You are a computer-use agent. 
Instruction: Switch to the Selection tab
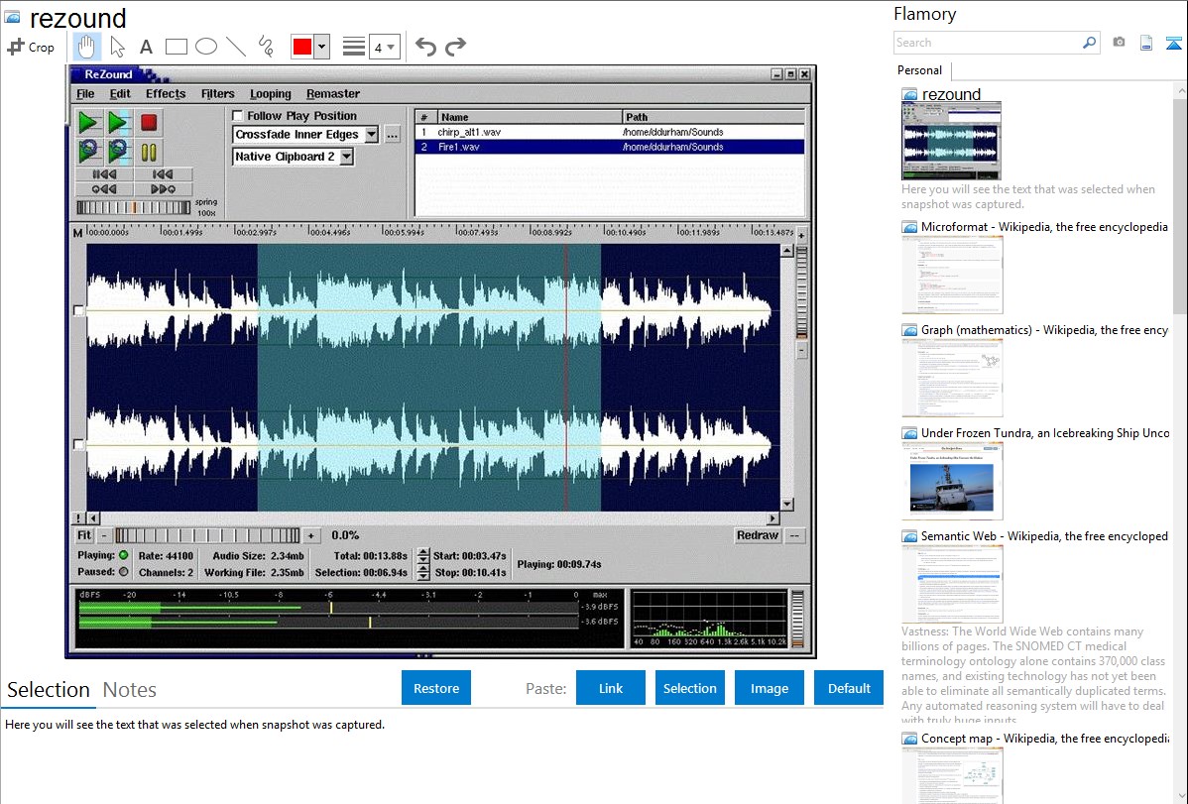point(49,690)
